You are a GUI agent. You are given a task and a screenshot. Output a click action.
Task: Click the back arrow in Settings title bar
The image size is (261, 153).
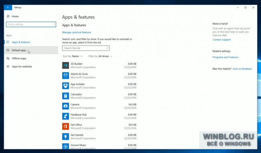8,7
